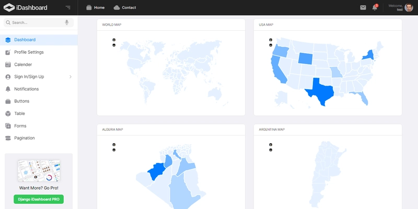This screenshot has height=209, width=418.
Task: Click the Buttons briefcase icon in the sidebar
Action: click(8, 101)
